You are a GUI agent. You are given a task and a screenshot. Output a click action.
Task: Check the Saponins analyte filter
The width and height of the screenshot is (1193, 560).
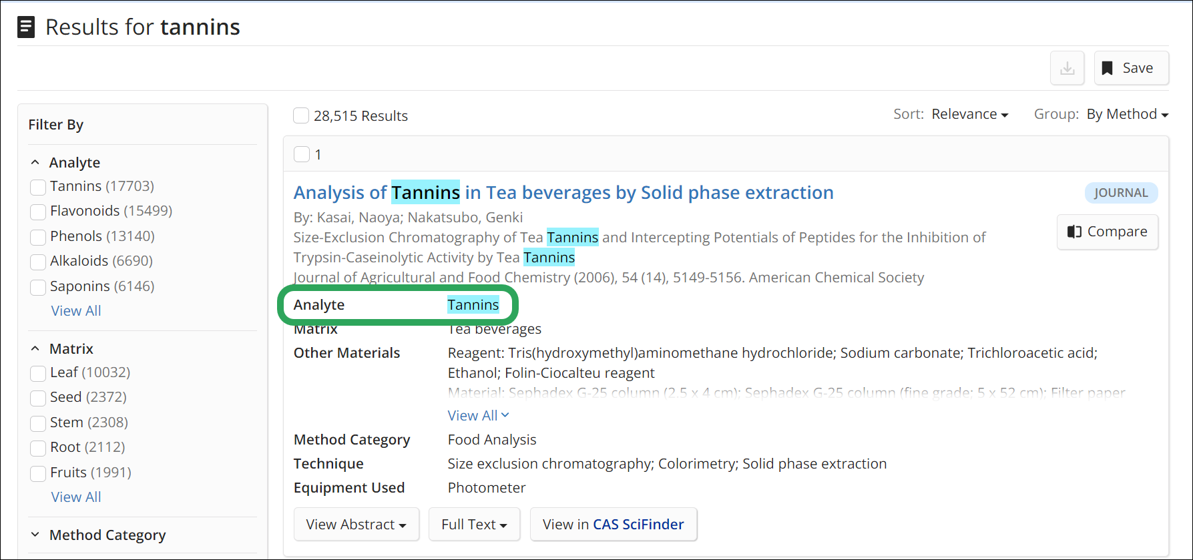38,287
